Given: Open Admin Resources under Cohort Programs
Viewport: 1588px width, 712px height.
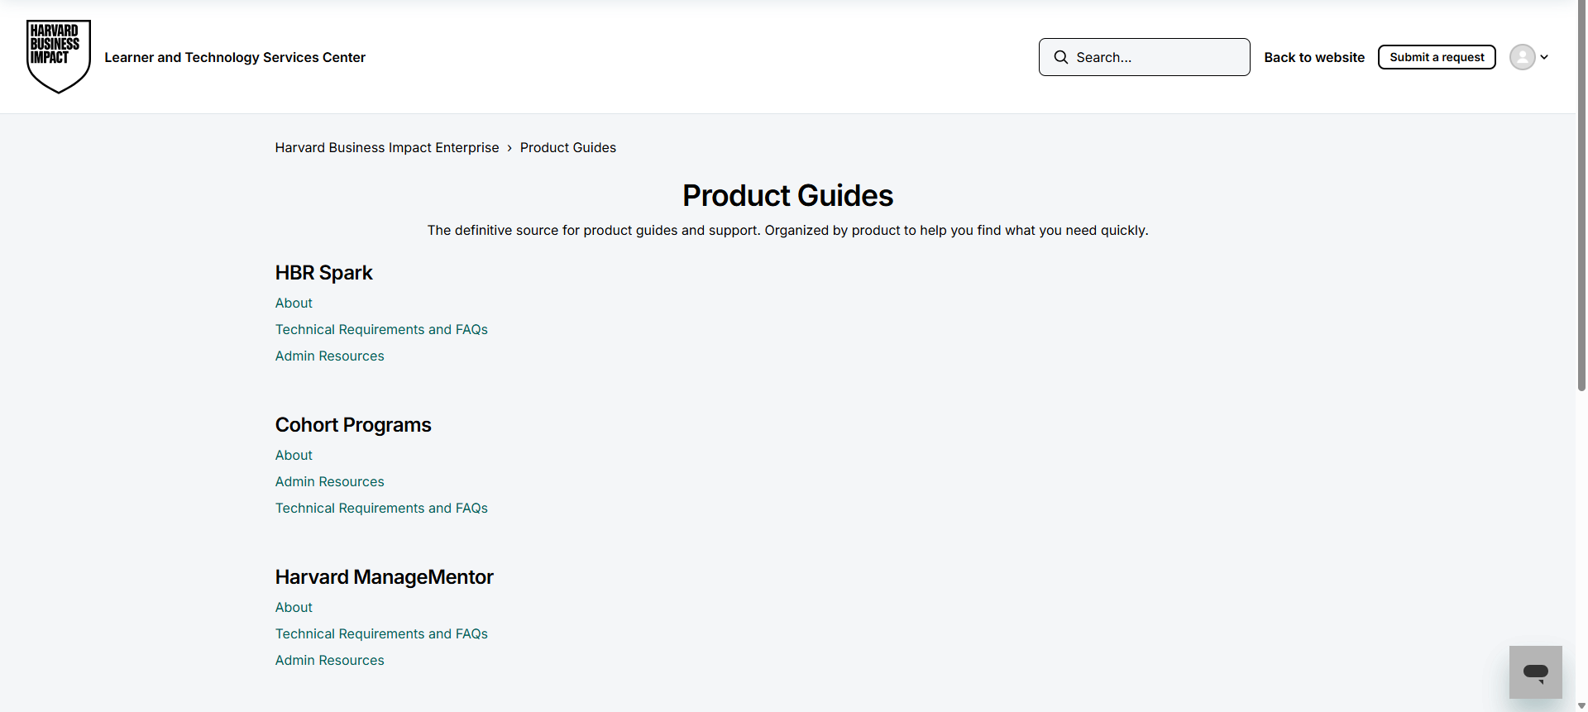Looking at the screenshot, I should pos(329,481).
